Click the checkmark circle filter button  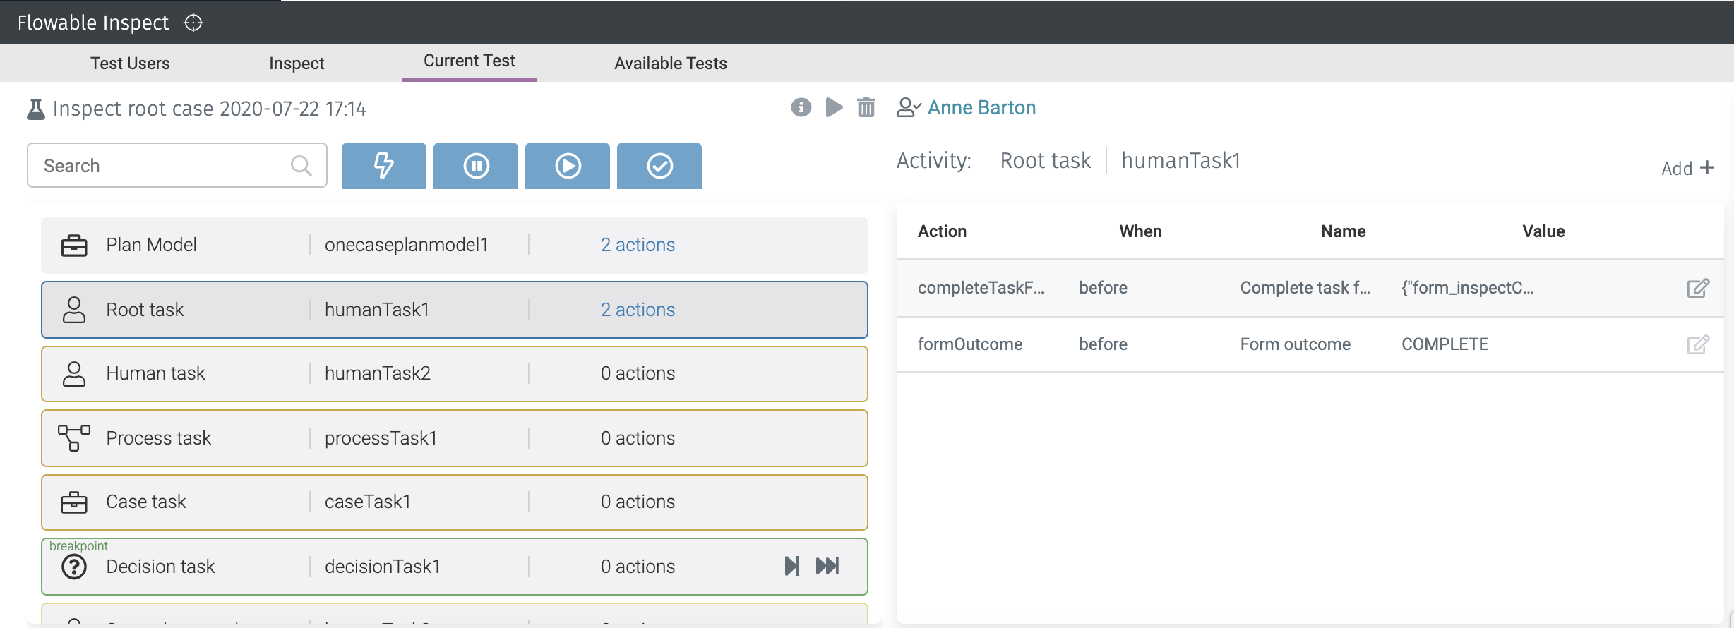point(659,166)
